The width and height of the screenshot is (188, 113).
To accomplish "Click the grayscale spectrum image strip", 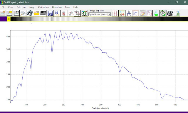I will [x=99, y=19].
